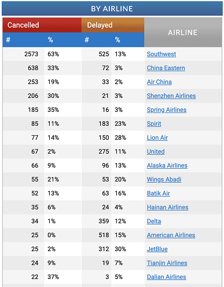Click the Lion Air link
Image resolution: width=224 pixels, height=287 pixels.
pyautogui.click(x=157, y=137)
